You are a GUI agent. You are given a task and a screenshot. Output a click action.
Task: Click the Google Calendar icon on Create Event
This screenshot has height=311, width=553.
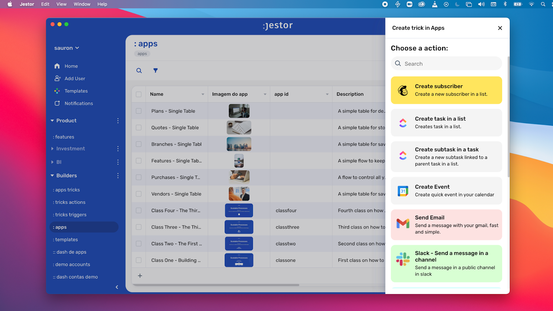click(403, 191)
